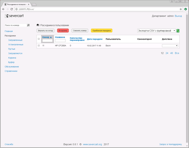Click the green browser extension icon
The image size is (189, 148).
click(x=186, y=9)
